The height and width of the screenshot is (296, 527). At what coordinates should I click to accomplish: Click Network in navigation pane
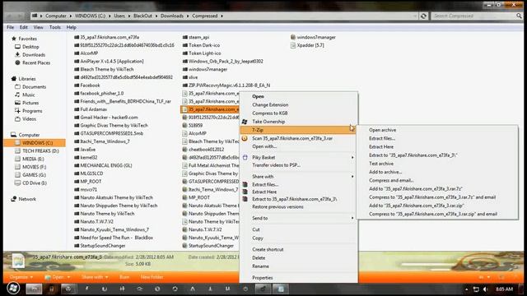click(27, 199)
